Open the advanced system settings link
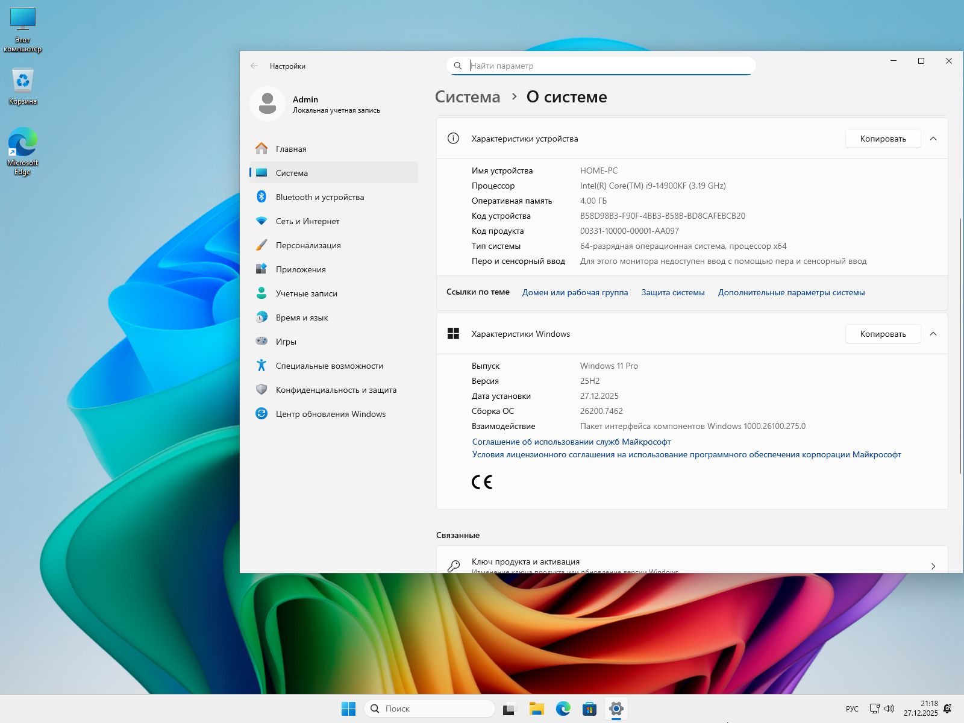This screenshot has width=964, height=723. (x=791, y=292)
